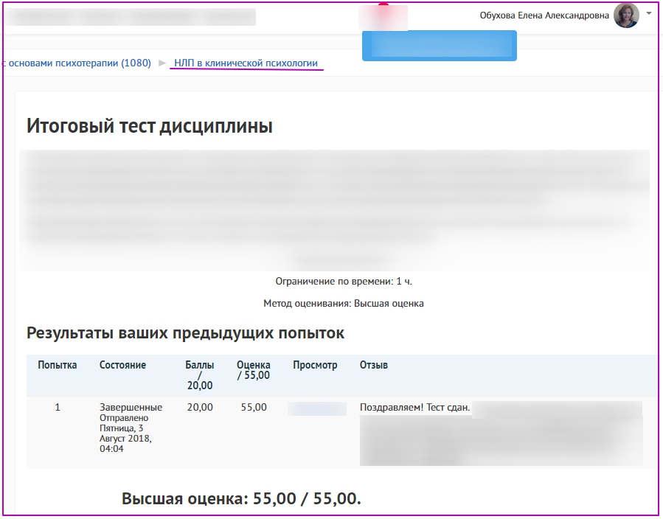Screen dimensions: 663x519
Task: Go to основами психотерапии (1080) breadcrumb
Action: (76, 63)
